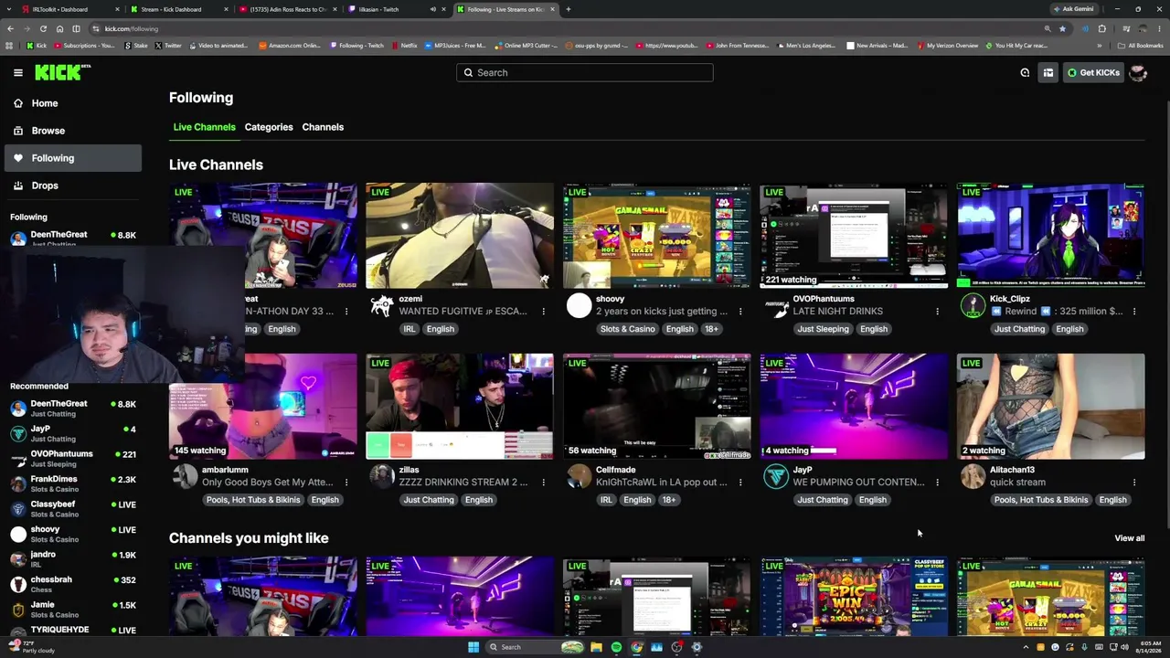Open File Explorer from the taskbar
1170x658 pixels.
596,647
